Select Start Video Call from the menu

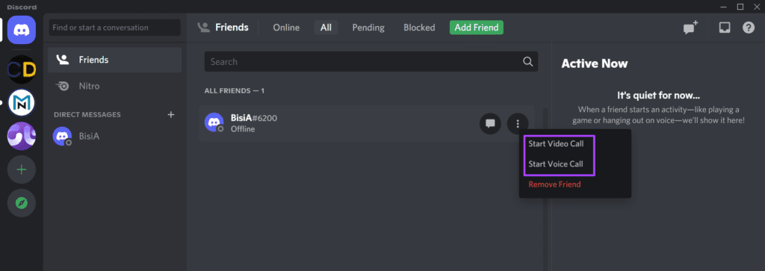pos(556,144)
